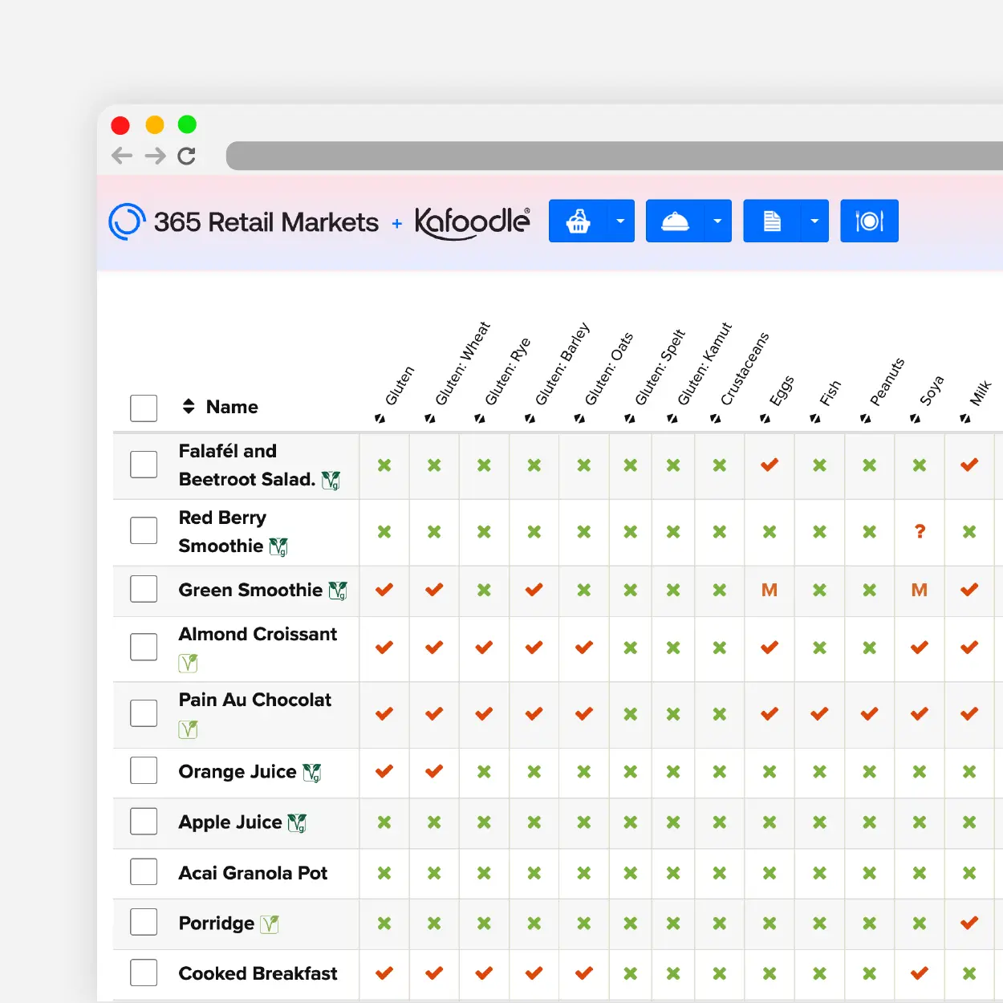The width and height of the screenshot is (1003, 1003).
Task: Open the Pain Au Chocolat row name
Action: coord(254,700)
